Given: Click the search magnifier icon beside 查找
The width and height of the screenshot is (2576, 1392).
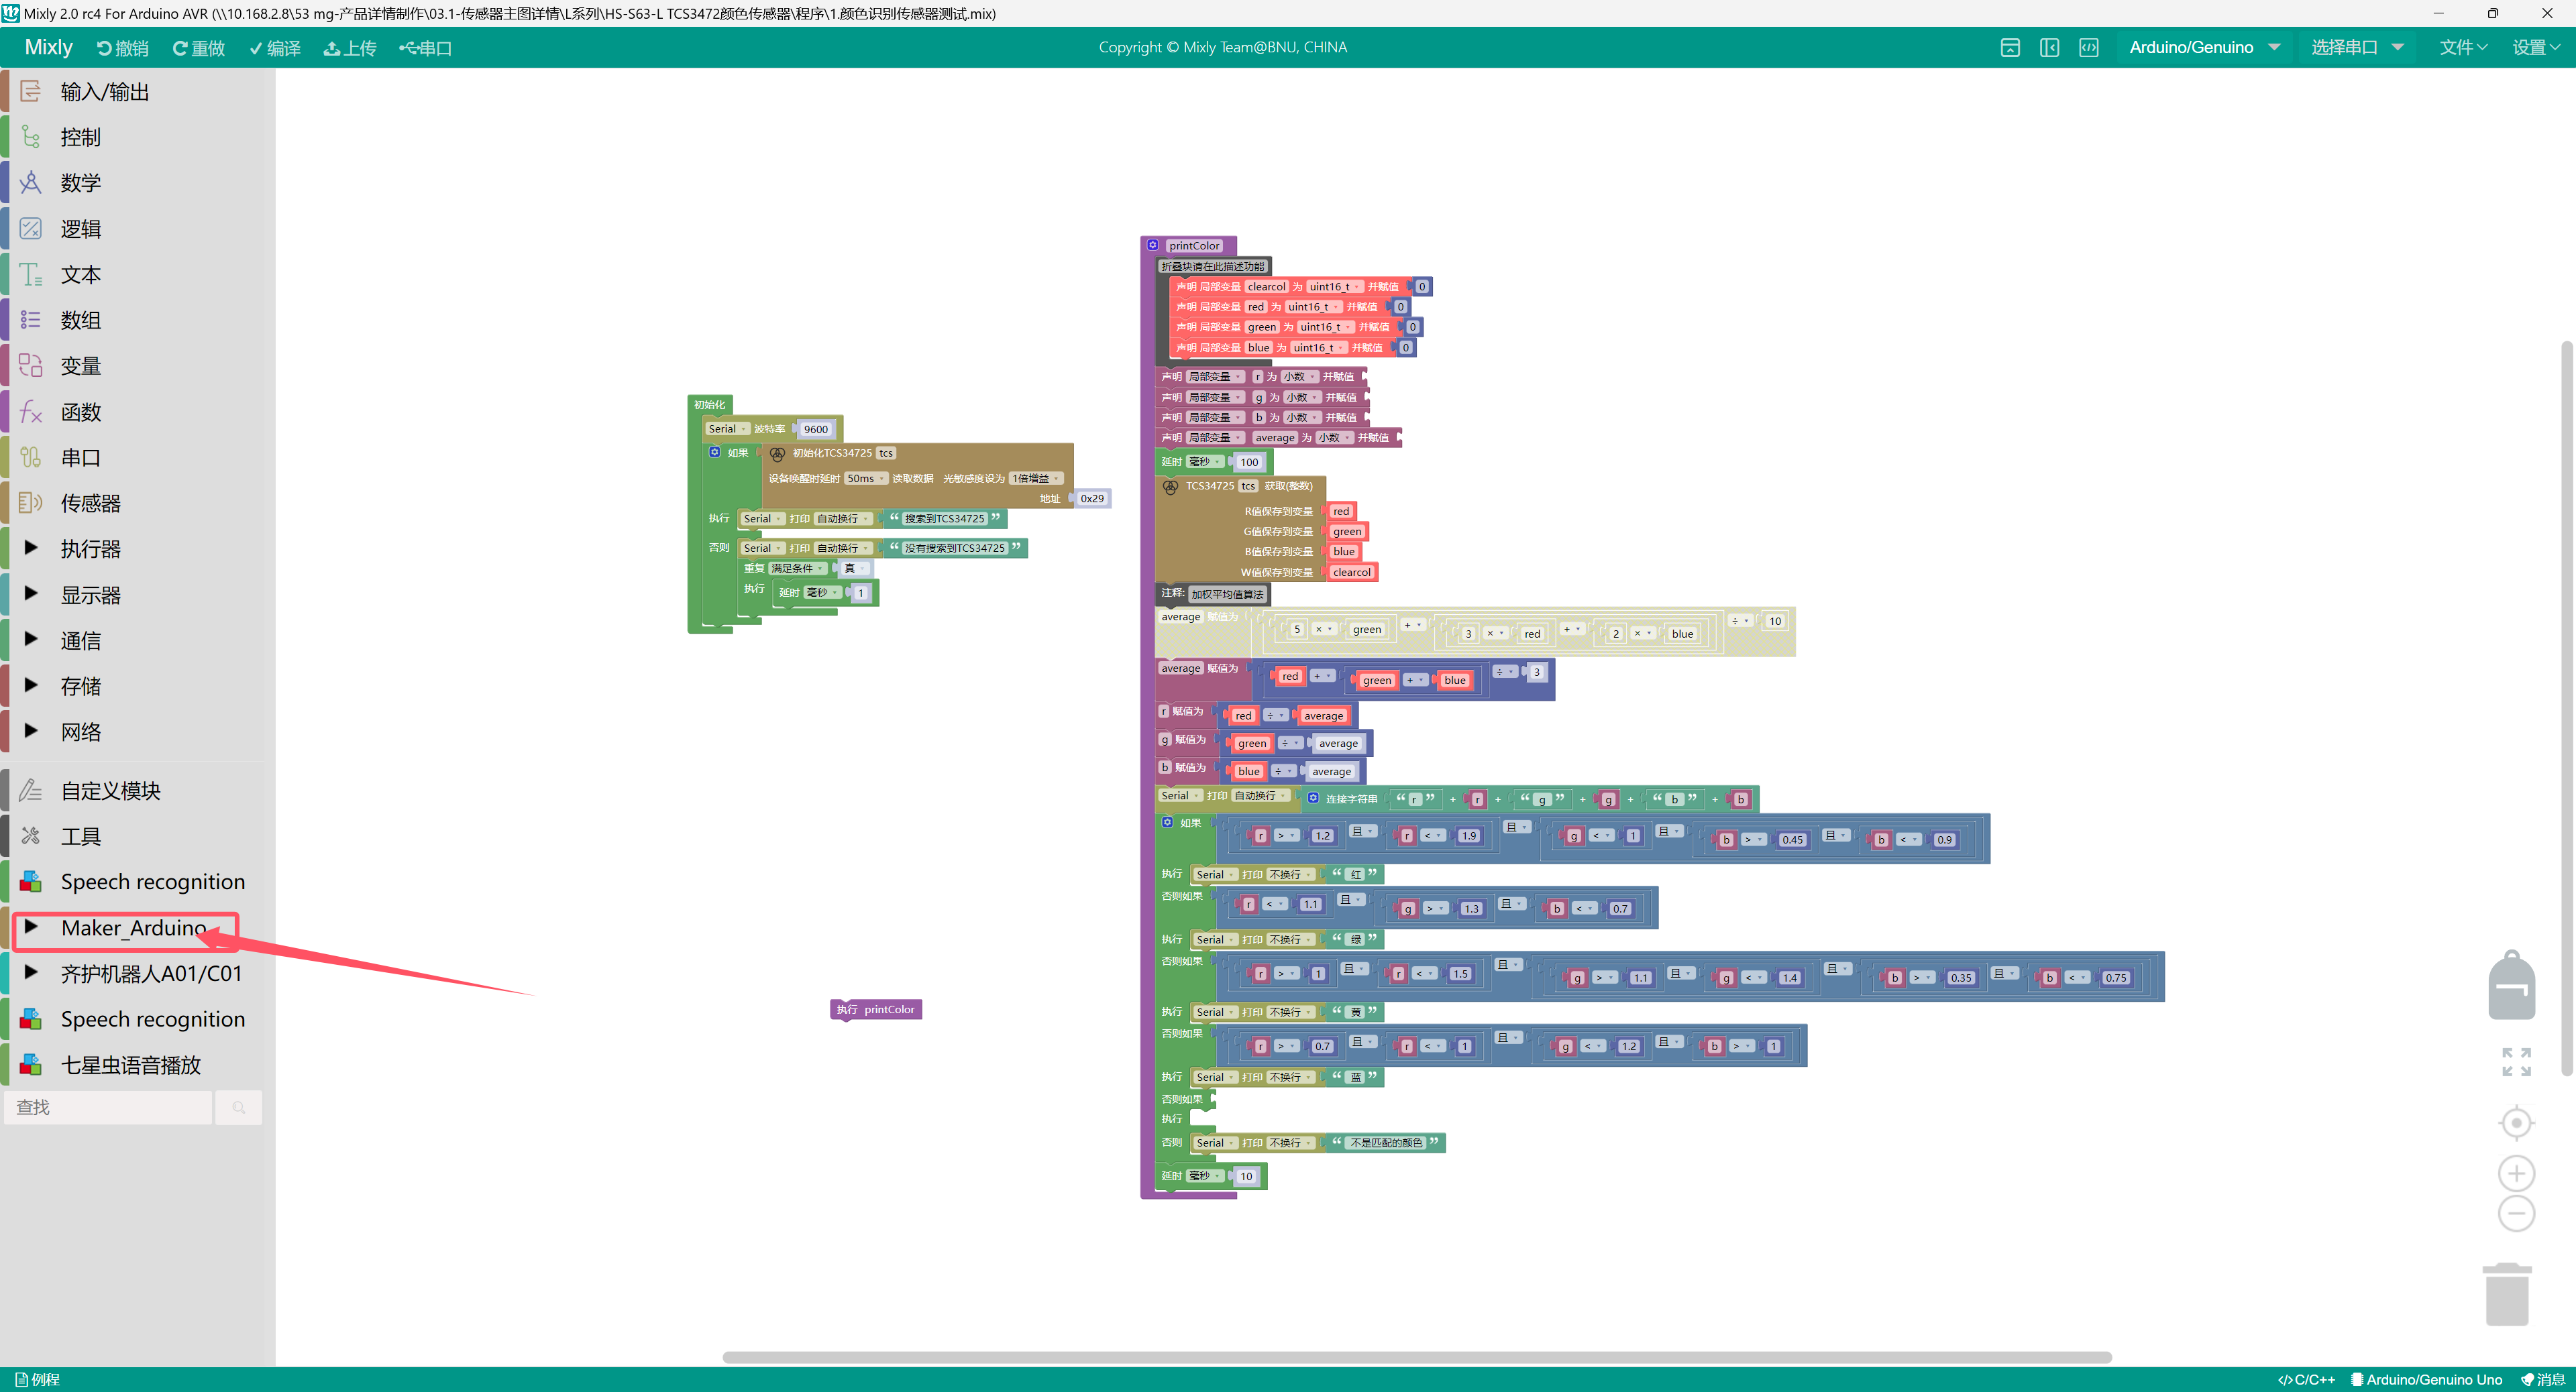Looking at the screenshot, I should (x=239, y=1107).
